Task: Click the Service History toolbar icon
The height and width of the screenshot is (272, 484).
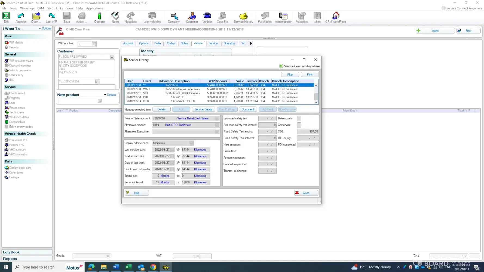Action: pos(243,17)
